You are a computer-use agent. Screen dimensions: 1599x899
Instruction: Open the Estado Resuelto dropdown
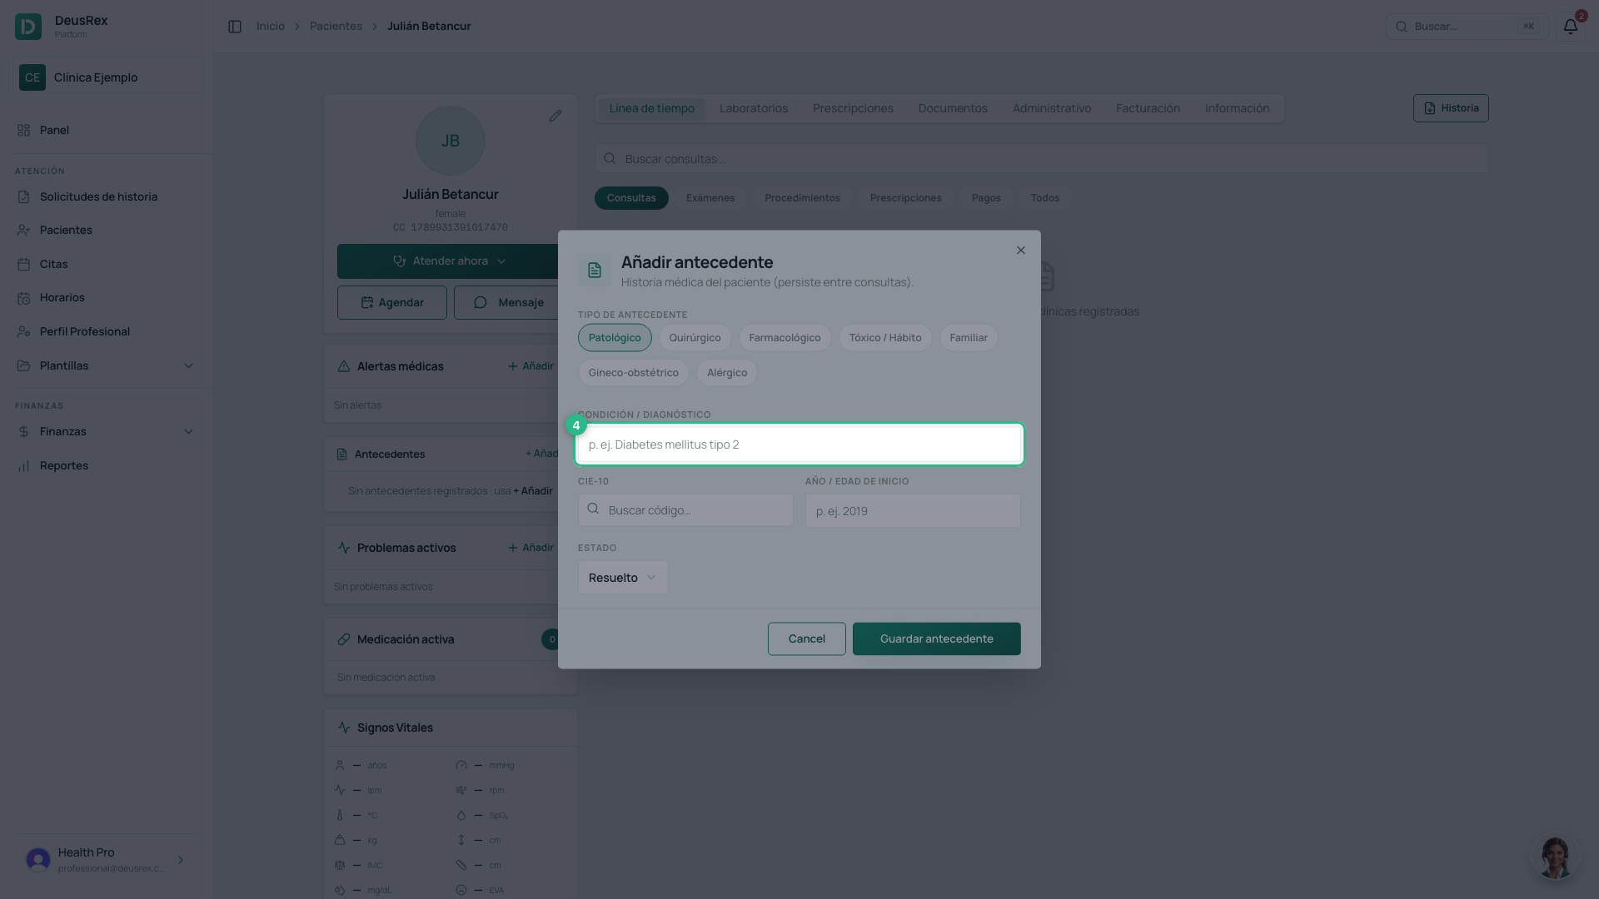click(x=623, y=578)
